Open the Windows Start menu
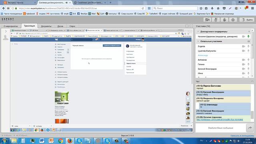Image resolution: width=256 pixels, height=144 pixels. (x=4, y=140)
